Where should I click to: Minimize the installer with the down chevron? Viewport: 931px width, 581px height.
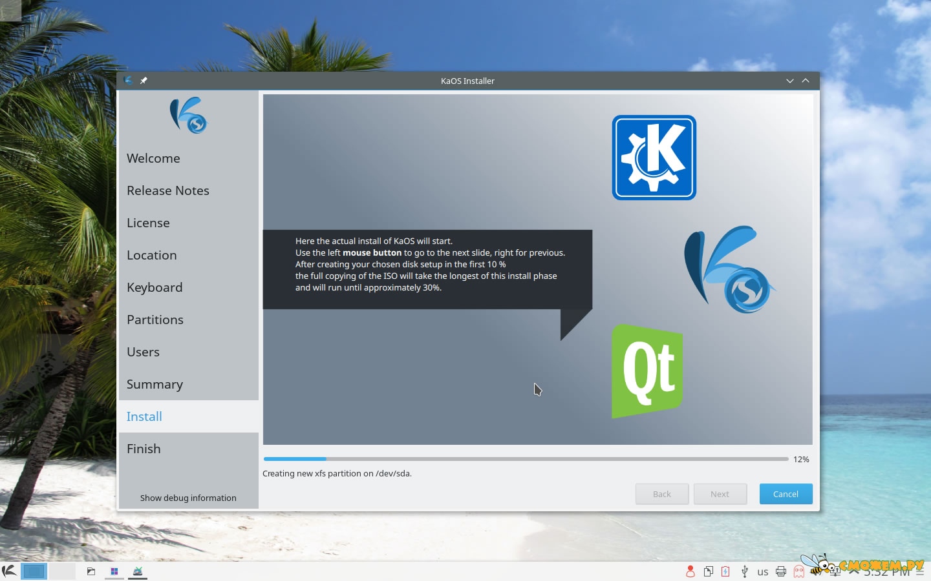[x=790, y=81]
